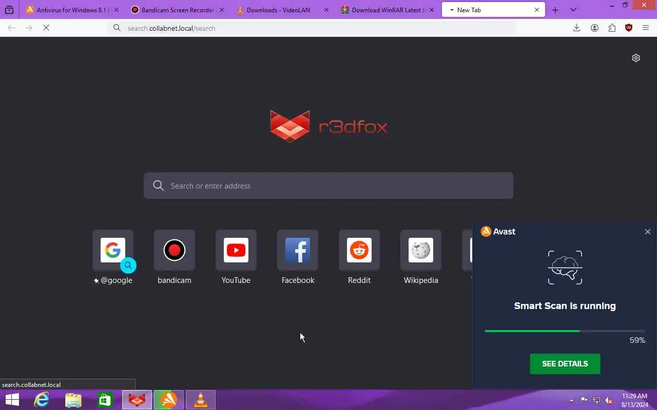Open the Windows Start button
This screenshot has width=657, height=410.
click(x=12, y=400)
